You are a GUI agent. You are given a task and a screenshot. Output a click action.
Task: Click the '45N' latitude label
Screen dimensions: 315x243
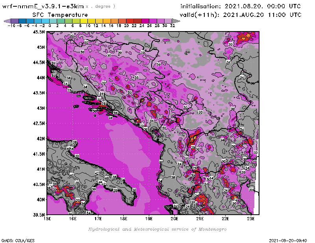(41, 47)
